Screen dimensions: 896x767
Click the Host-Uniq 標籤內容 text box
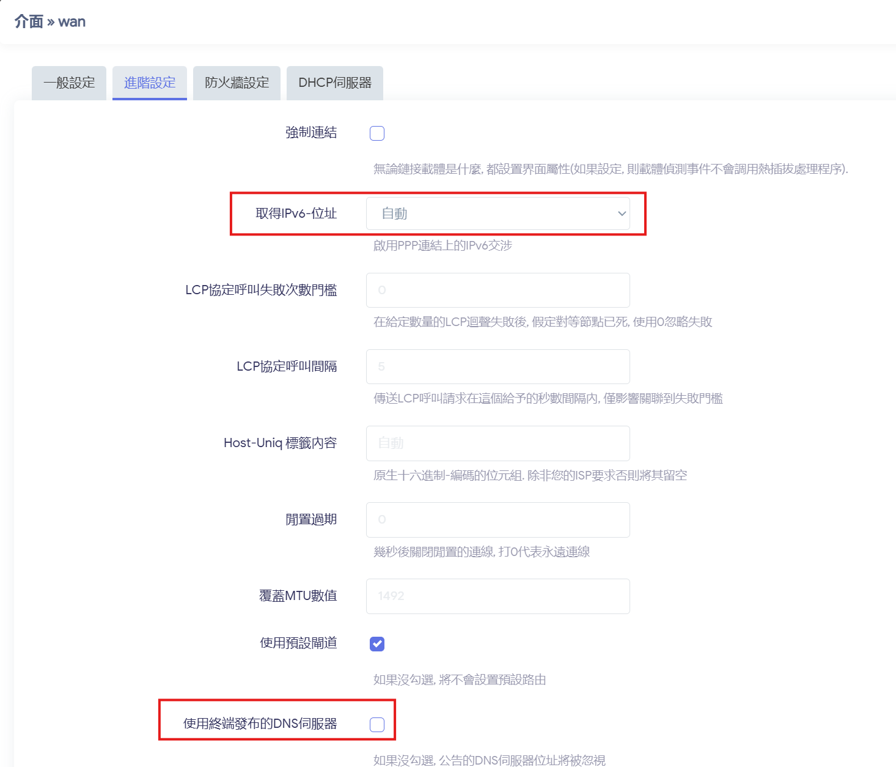click(x=498, y=443)
